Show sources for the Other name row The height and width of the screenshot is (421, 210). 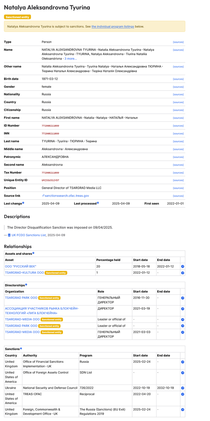pyautogui.click(x=178, y=67)
